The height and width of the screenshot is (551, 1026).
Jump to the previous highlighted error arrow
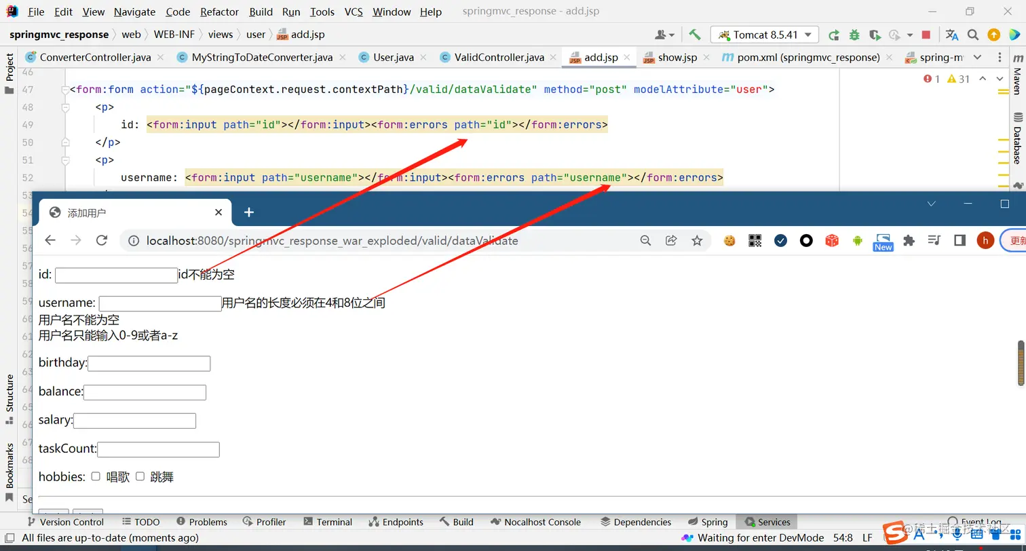pos(983,79)
